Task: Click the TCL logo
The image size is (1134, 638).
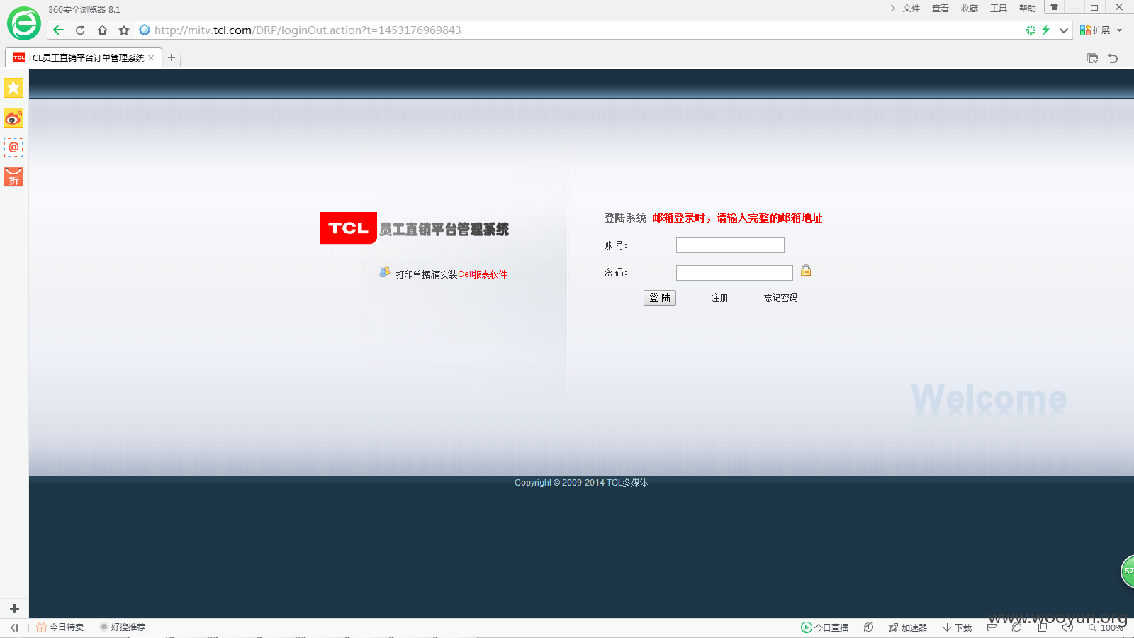Action: pyautogui.click(x=348, y=228)
